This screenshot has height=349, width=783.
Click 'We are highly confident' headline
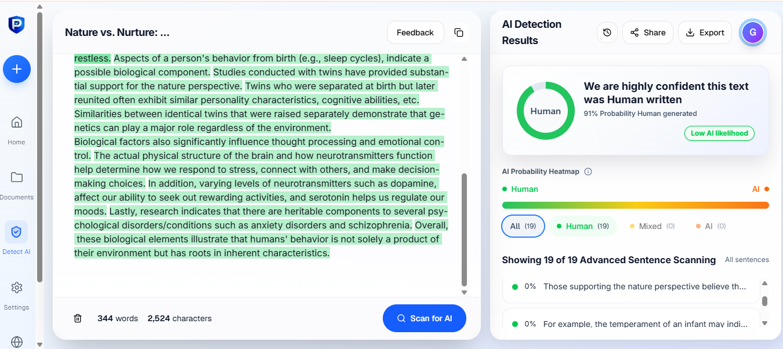point(666,93)
